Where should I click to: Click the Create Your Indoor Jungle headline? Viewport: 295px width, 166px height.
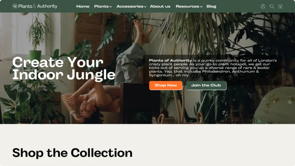[x=64, y=69]
